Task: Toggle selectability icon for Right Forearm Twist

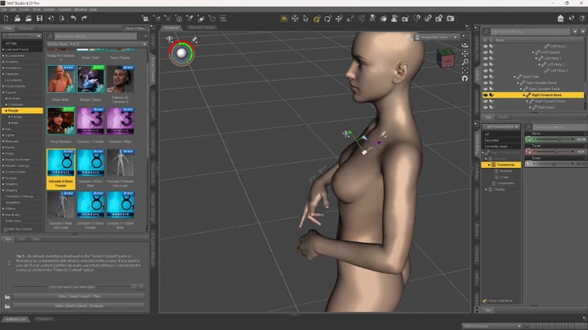Action: click(492, 101)
